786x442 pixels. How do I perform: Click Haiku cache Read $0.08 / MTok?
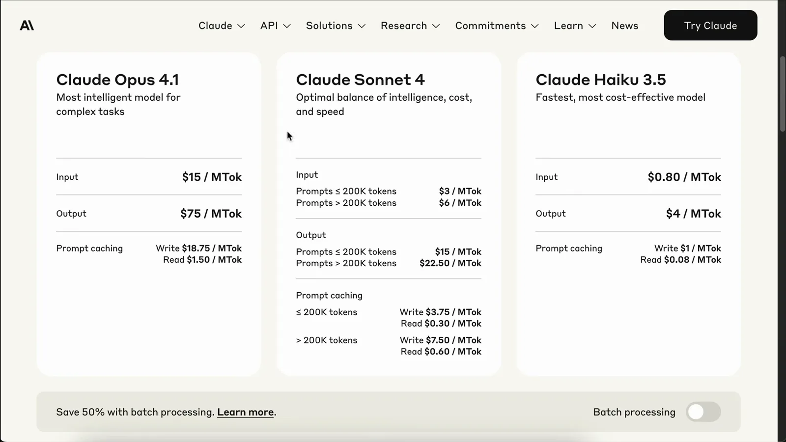point(681,260)
